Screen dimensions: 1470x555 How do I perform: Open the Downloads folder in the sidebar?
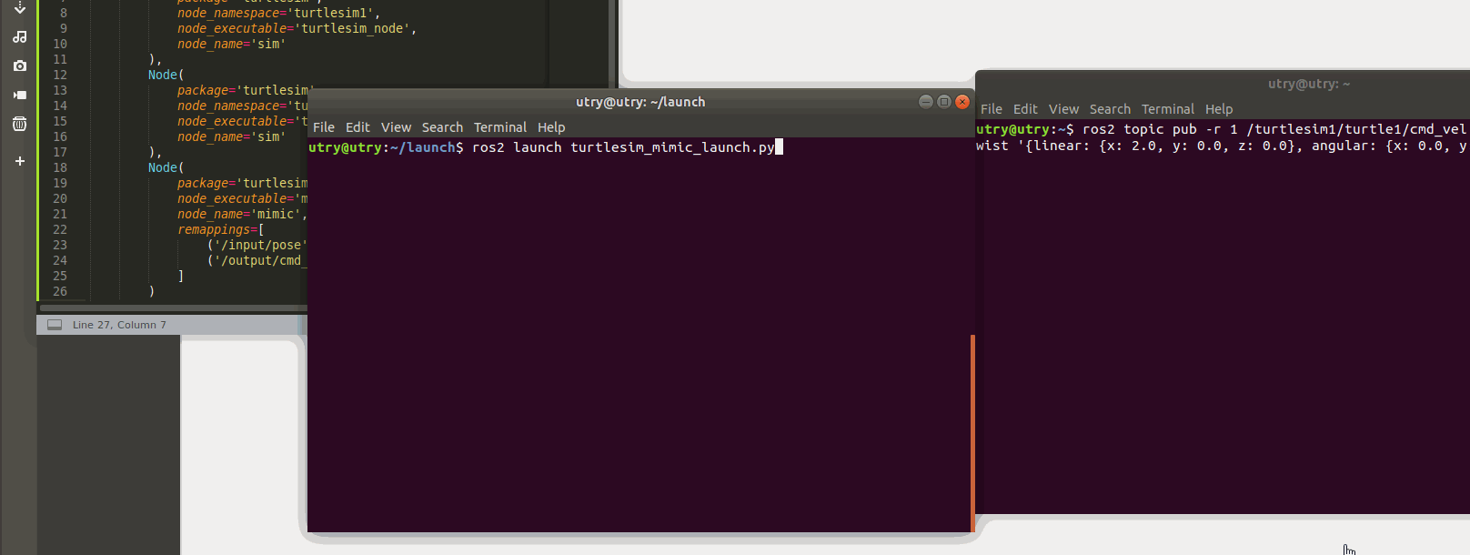point(19,7)
